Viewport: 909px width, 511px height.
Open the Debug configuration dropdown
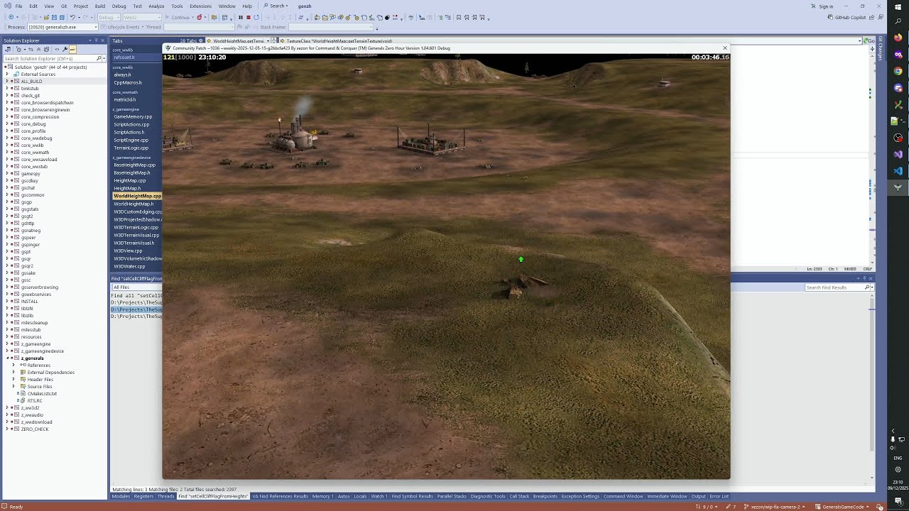coord(109,17)
